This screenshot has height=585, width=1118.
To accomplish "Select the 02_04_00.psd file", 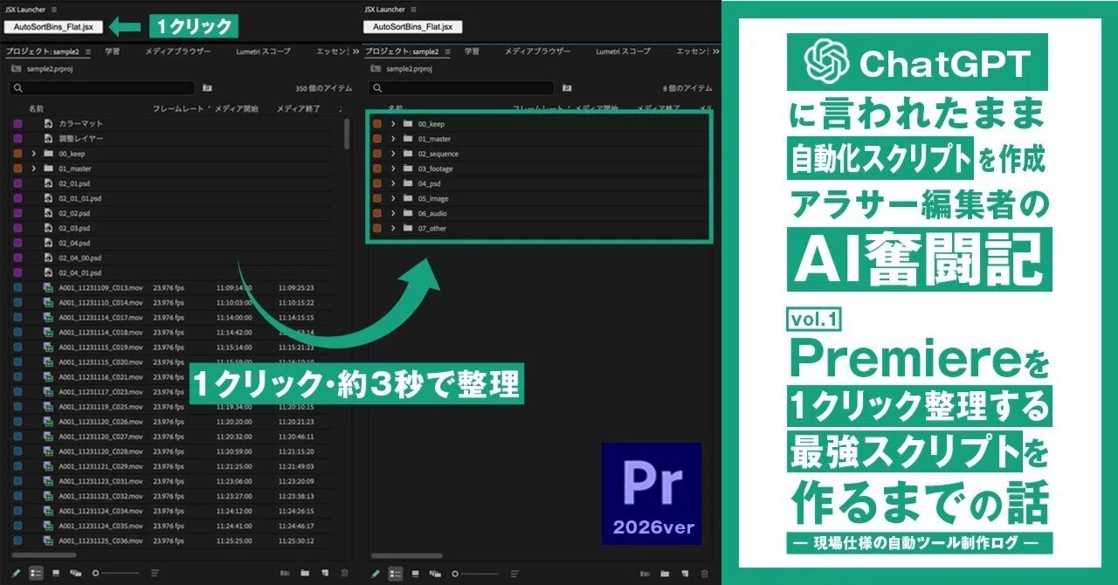I will pos(79,258).
